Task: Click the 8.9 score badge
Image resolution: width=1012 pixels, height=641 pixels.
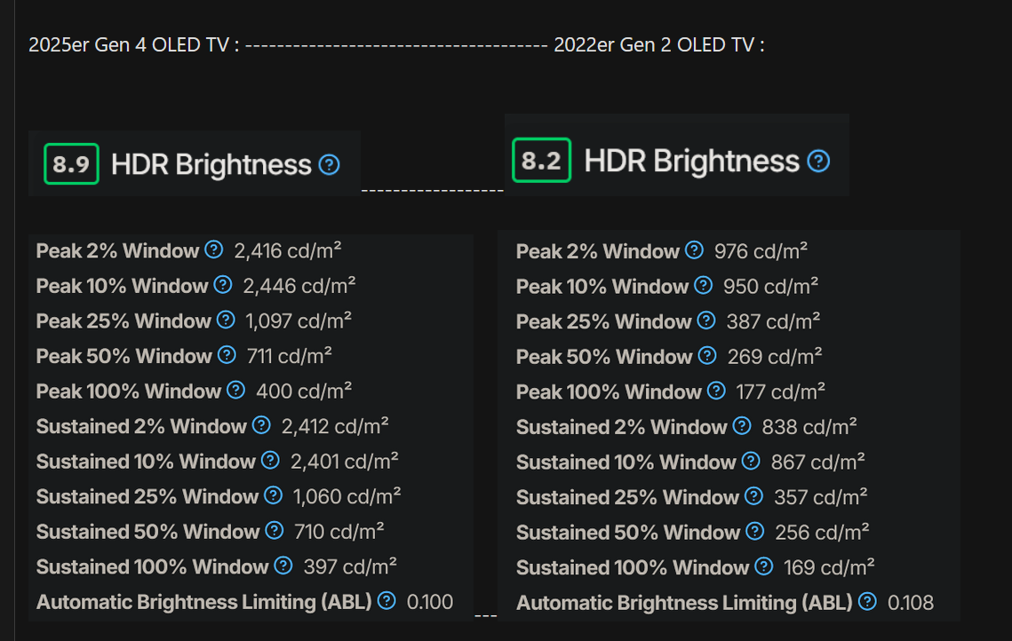Action: (71, 163)
